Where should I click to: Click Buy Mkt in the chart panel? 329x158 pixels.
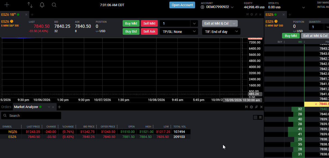[131, 24]
